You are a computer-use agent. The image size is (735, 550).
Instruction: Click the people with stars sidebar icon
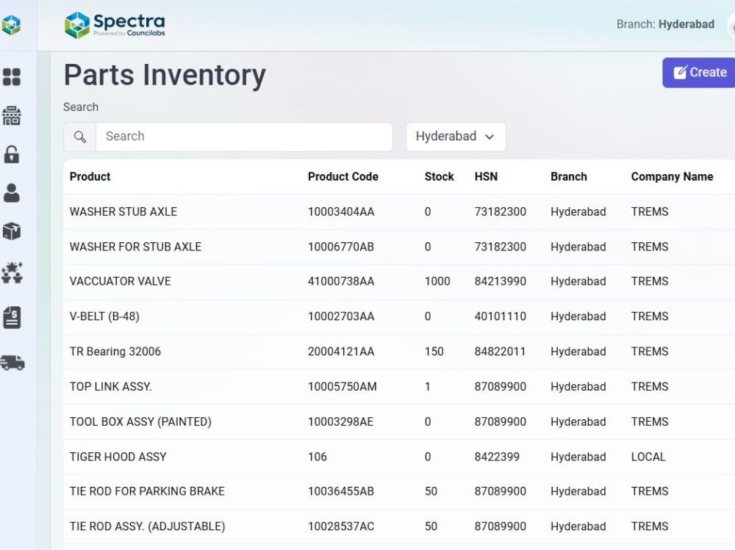[x=12, y=273]
